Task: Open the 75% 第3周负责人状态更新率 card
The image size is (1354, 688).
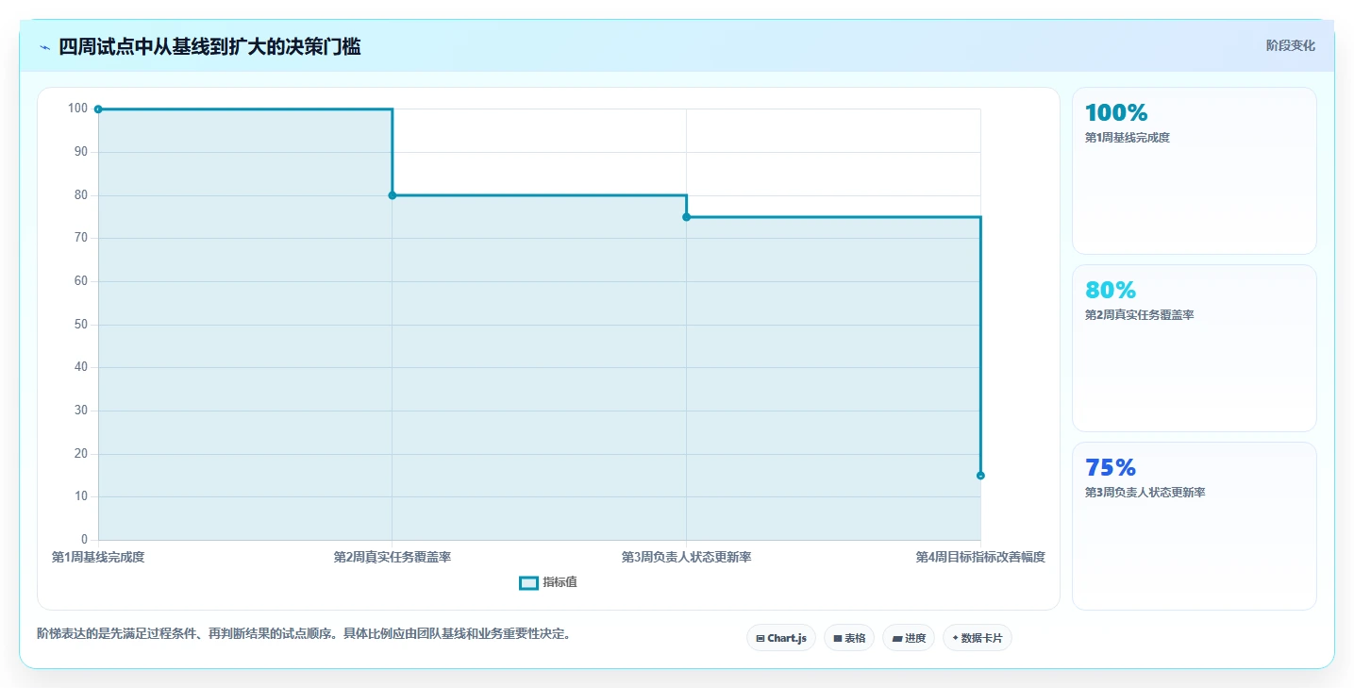Action: 1194,526
